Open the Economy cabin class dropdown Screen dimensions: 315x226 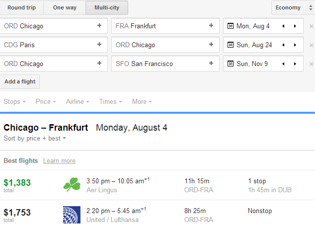(x=293, y=7)
